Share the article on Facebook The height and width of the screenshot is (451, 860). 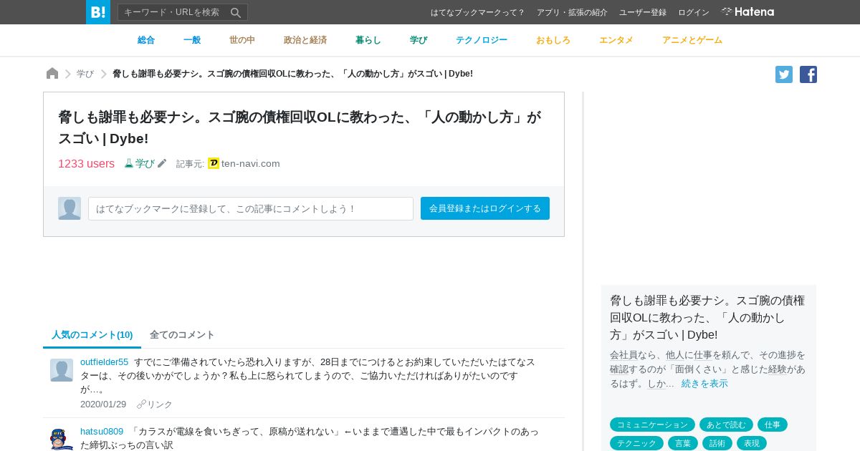tap(808, 74)
